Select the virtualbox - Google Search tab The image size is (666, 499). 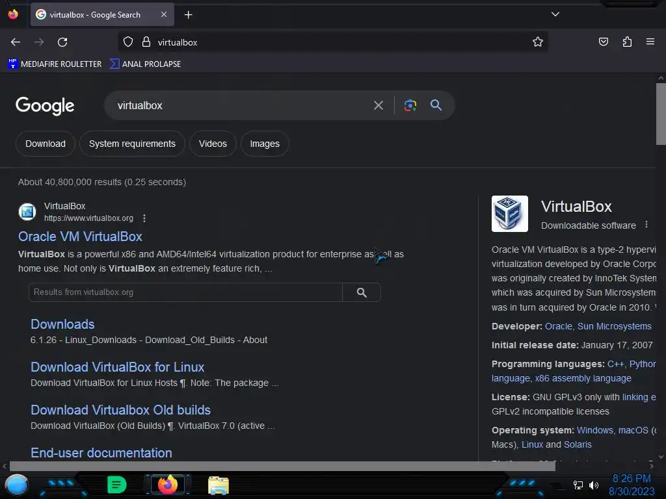tap(102, 14)
